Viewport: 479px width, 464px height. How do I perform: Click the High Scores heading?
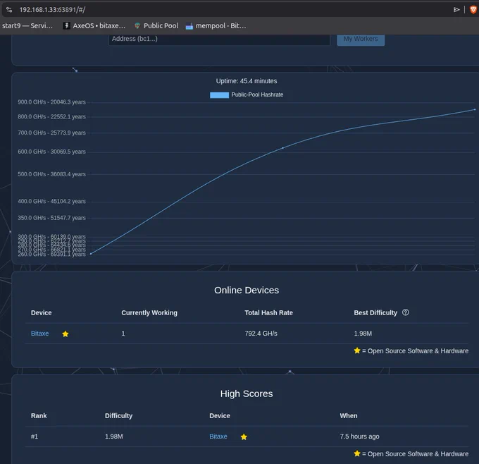tap(247, 393)
